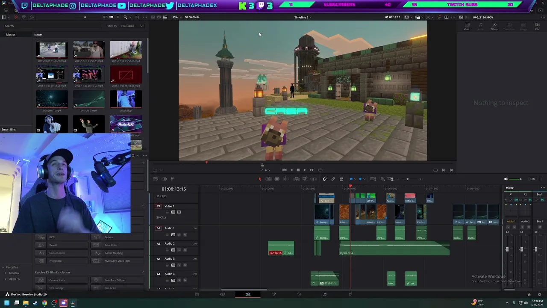The image size is (547, 308).
Task: Click the taskbar clock showing 10:28 PM
Action: 536,303
